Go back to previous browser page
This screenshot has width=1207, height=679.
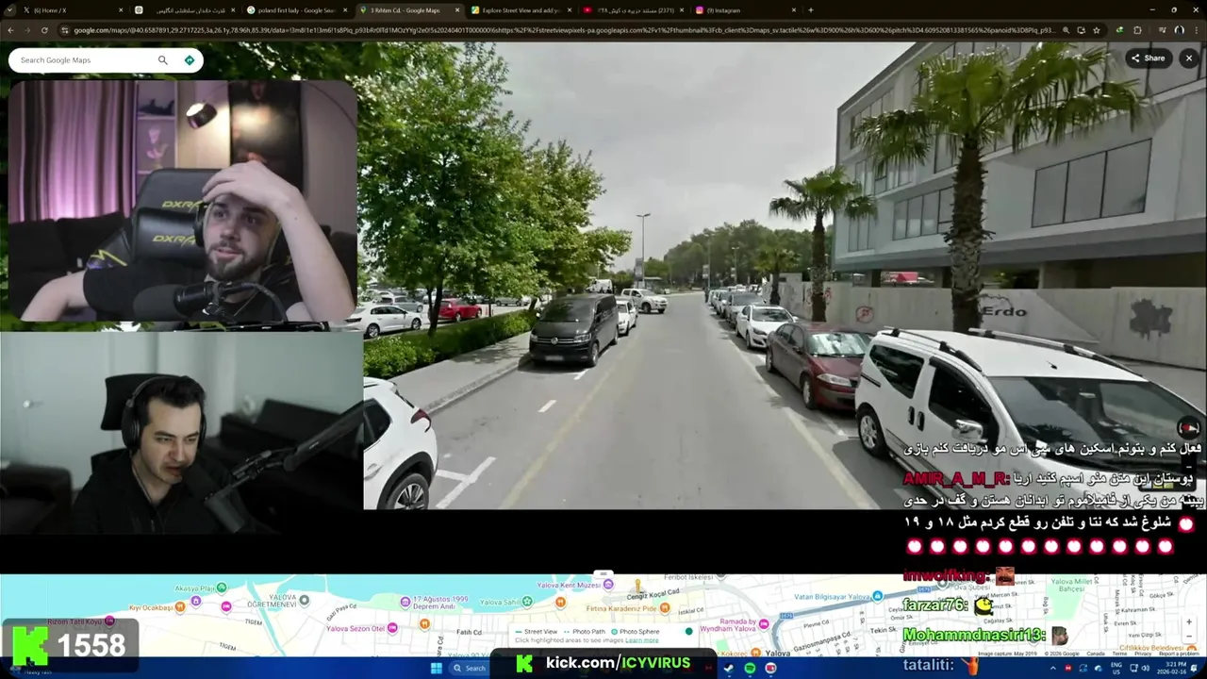coord(10,30)
